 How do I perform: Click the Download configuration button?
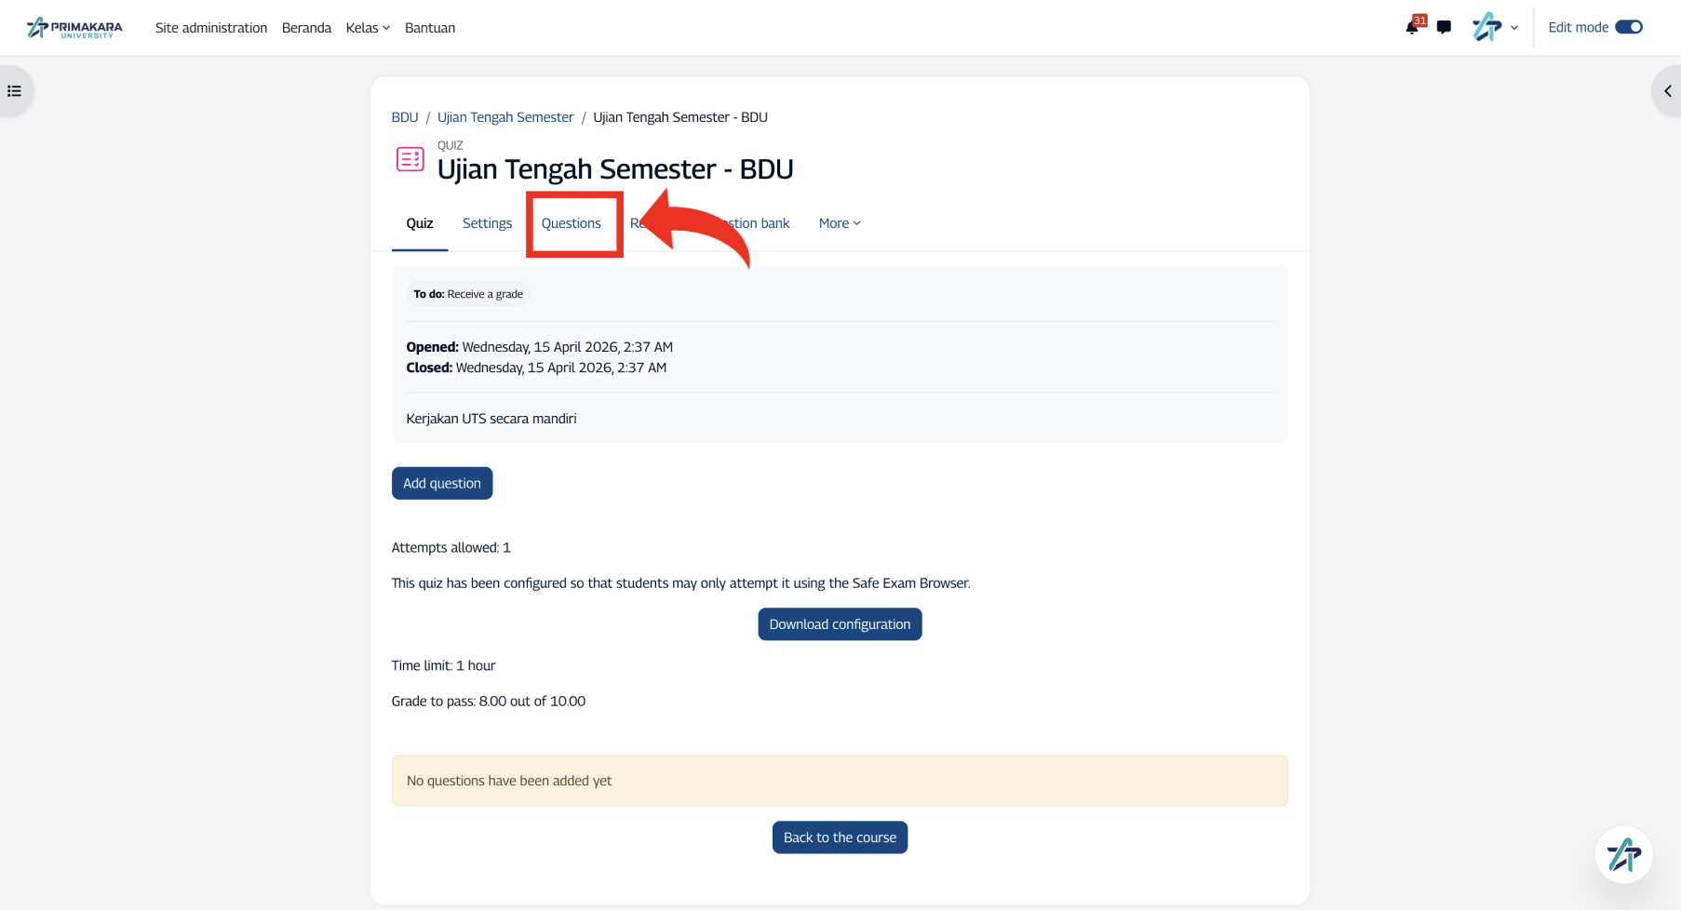tap(840, 624)
